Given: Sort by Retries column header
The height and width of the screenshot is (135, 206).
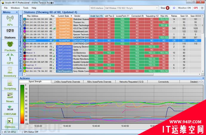Looking at the screenshot, I should coord(174,16).
